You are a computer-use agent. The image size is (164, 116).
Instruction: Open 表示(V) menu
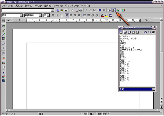(29, 6)
